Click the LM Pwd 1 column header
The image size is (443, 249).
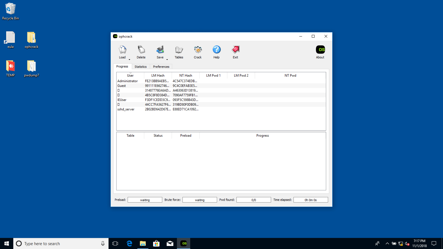[213, 76]
